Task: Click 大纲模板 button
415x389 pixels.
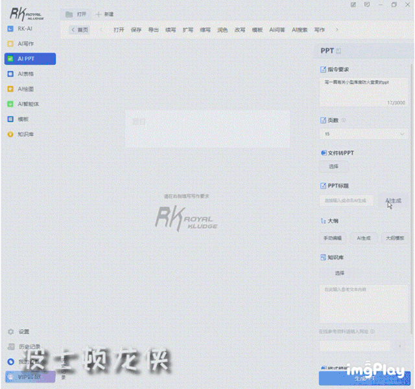Action: 395,238
